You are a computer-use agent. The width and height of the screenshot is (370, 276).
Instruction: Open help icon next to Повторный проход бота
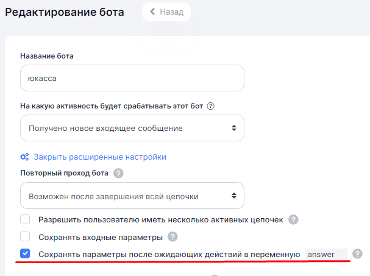coord(118,173)
